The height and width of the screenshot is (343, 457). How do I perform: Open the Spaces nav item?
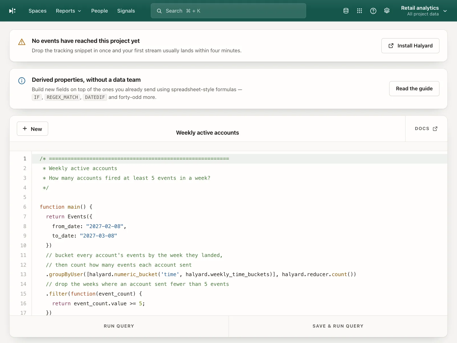tap(37, 11)
